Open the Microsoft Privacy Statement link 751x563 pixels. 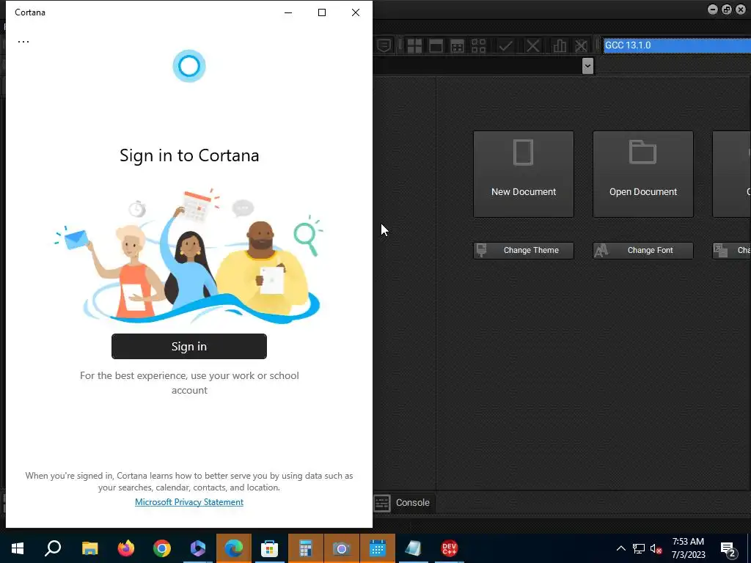pos(189,501)
